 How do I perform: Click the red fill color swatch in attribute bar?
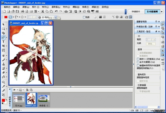(x=6, y=17)
